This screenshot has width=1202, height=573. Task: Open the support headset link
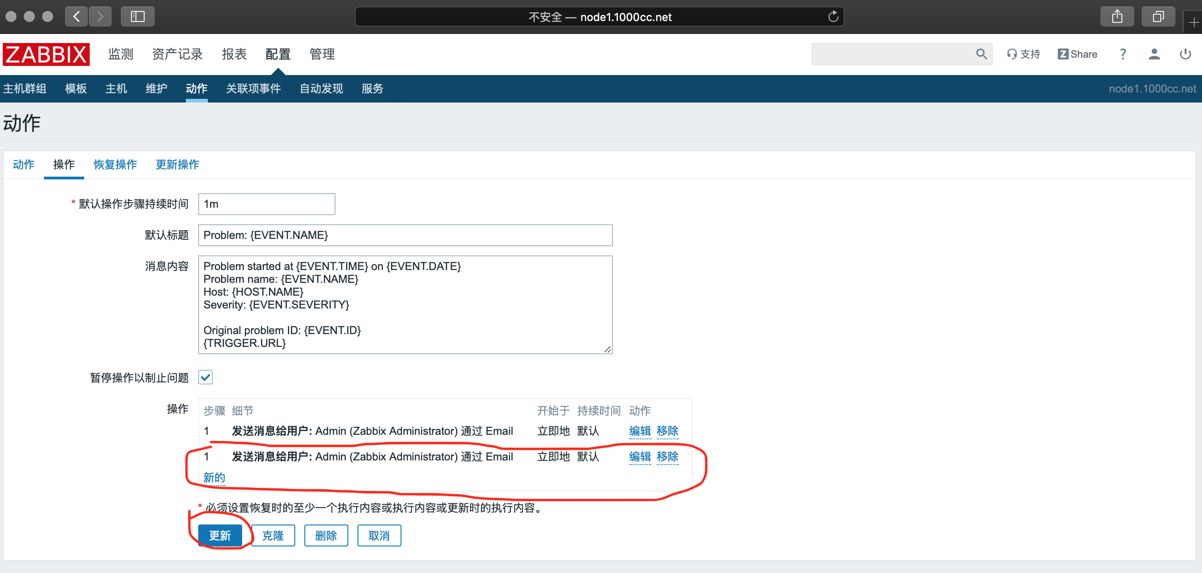(x=1023, y=54)
